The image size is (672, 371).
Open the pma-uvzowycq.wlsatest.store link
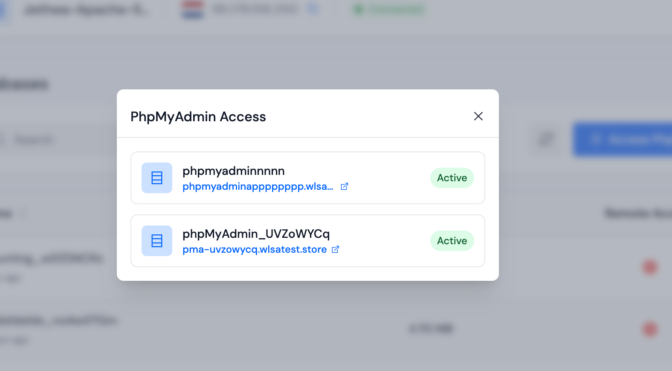[x=254, y=249]
